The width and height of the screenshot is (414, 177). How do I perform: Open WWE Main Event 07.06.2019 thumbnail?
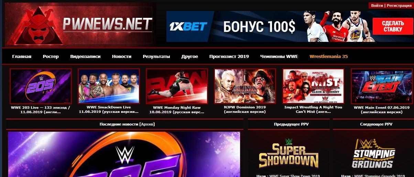coord(382,86)
